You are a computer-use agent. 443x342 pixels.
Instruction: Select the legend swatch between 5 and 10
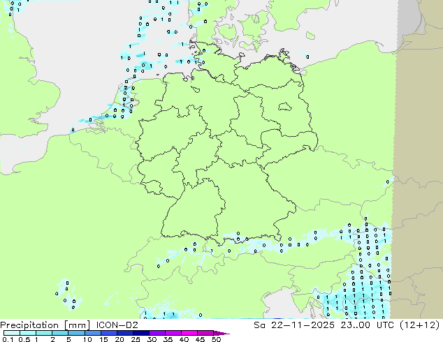coord(76,333)
